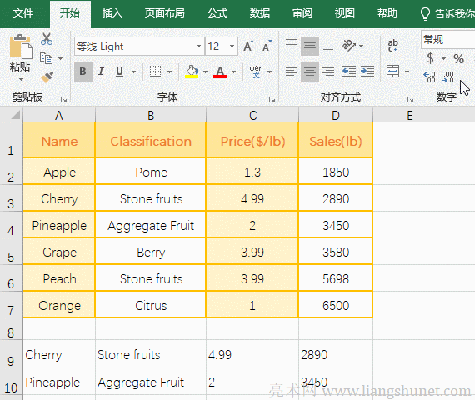
Task: Switch to the 插入 ribbon tab
Action: click(x=112, y=13)
